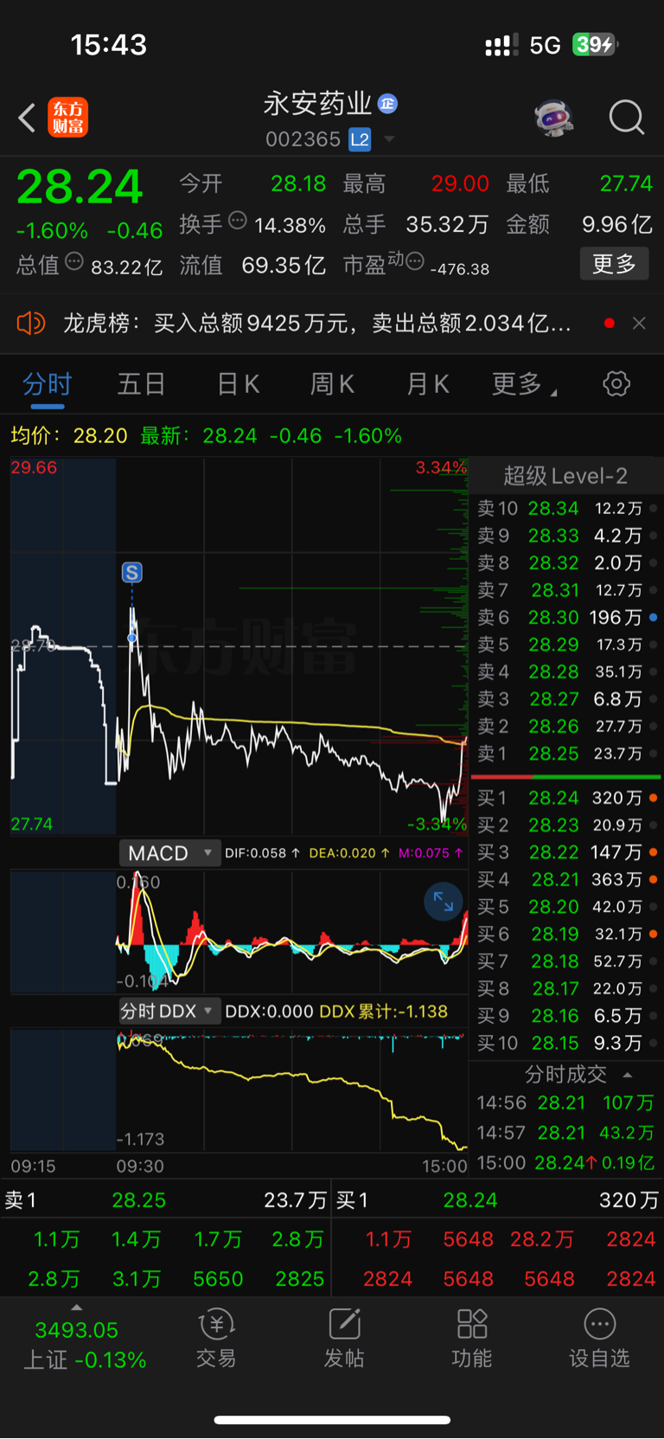Open the 发帖 post button

[343, 1339]
